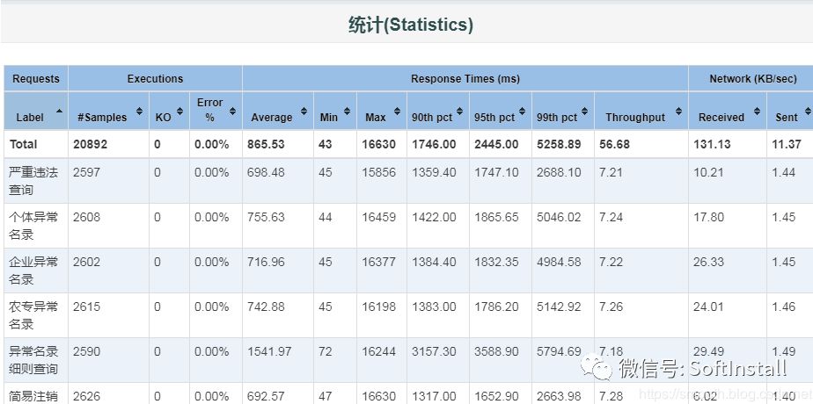Image resolution: width=813 pixels, height=404 pixels.
Task: Select total samples value 20892
Action: pos(91,144)
